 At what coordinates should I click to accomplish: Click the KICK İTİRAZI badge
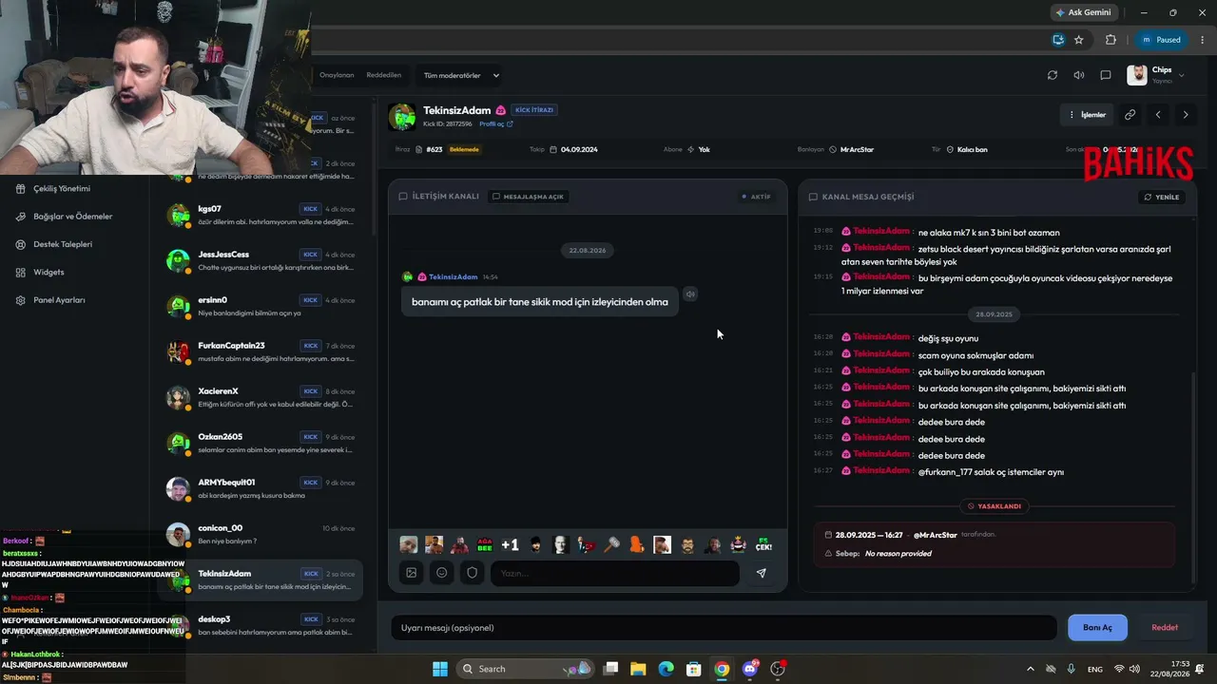tap(534, 110)
